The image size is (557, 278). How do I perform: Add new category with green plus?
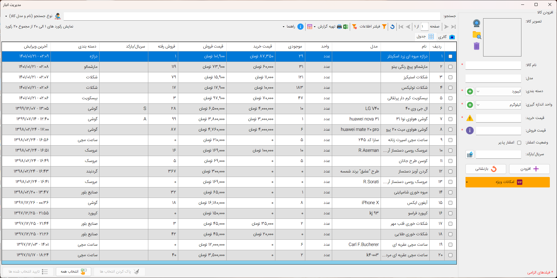pos(470,91)
